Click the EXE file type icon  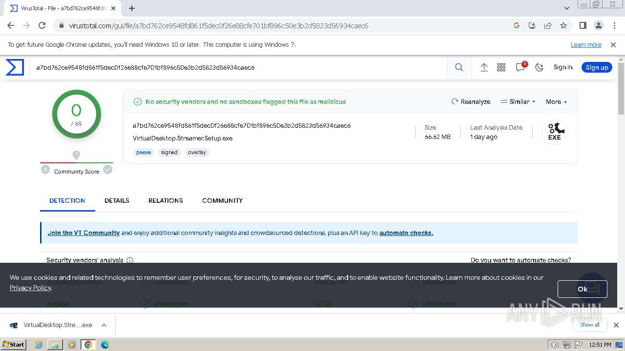pyautogui.click(x=555, y=132)
